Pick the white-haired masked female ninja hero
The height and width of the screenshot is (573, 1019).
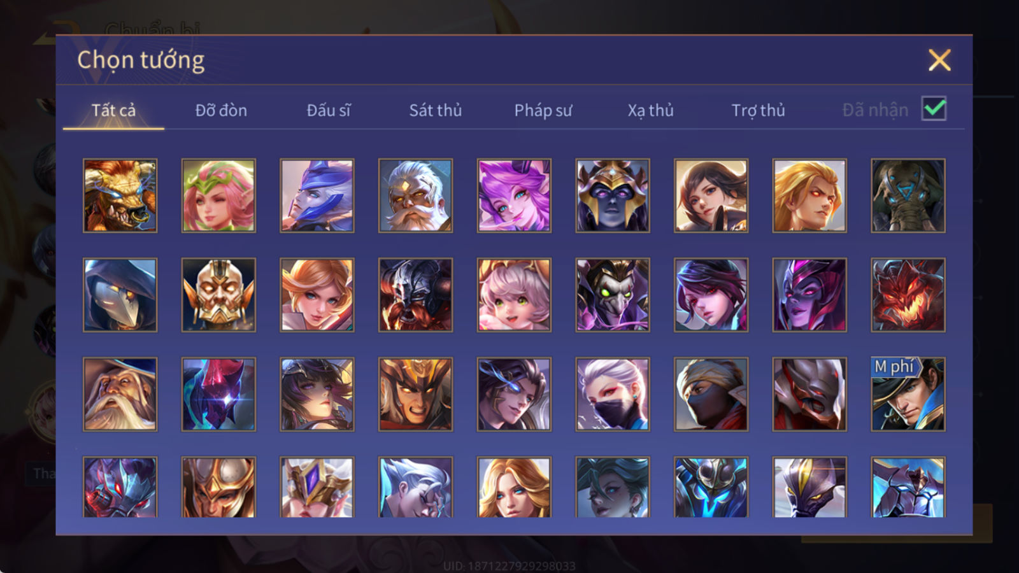coord(613,394)
